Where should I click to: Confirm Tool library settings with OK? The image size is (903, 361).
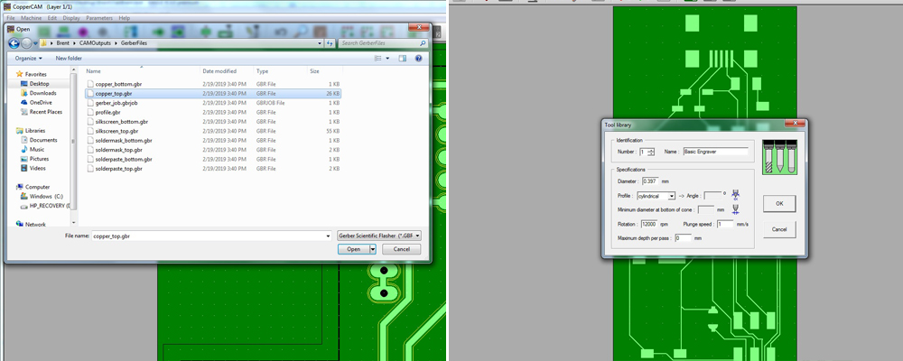click(779, 203)
